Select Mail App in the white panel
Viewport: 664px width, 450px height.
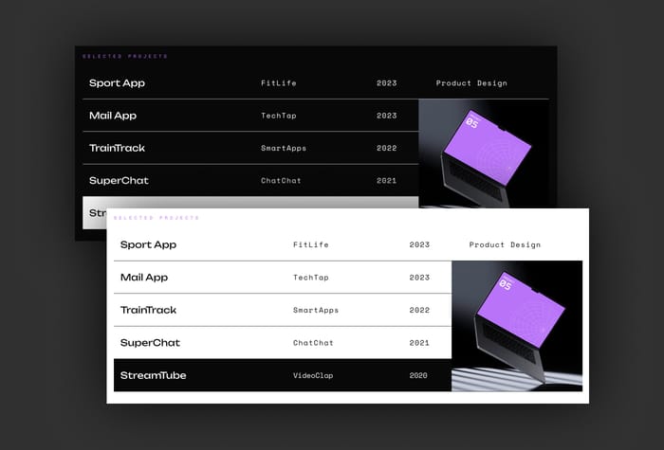[144, 278]
